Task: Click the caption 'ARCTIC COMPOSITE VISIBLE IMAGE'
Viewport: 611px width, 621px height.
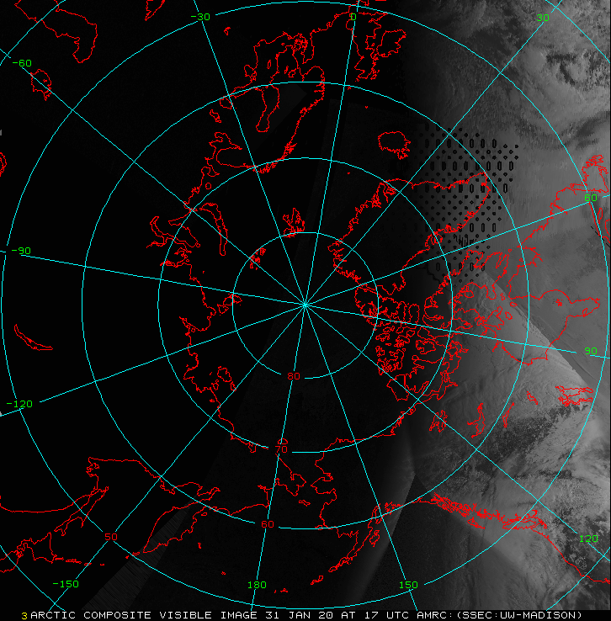Action: pos(144,615)
